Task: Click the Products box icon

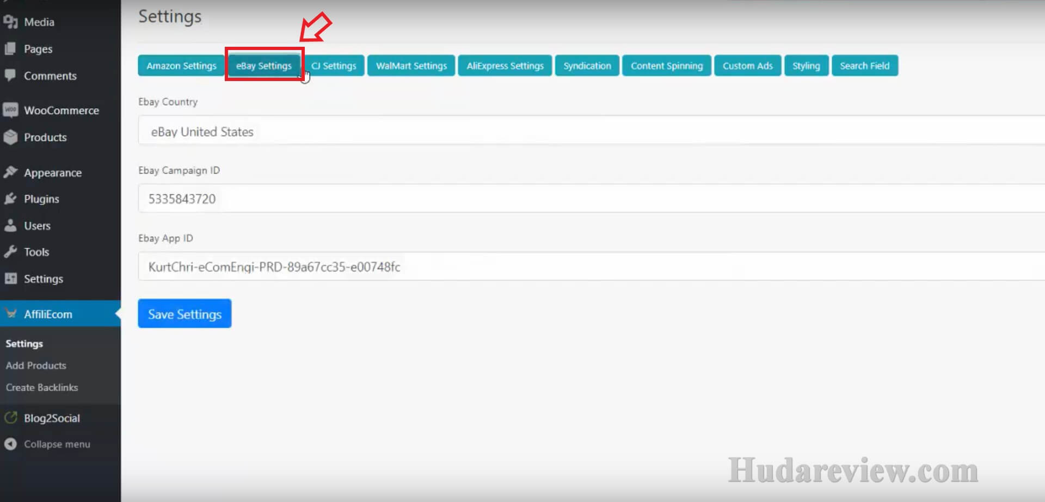Action: click(x=10, y=137)
